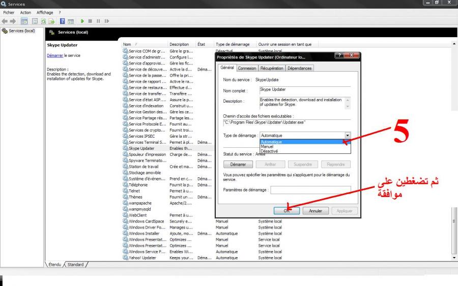Screen dimensions: 458x286
Task: Switch to the Connexion tab
Action: tap(247, 68)
